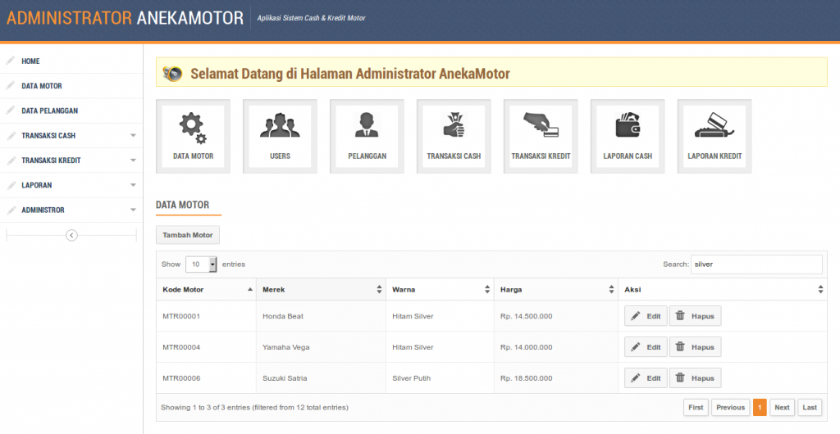Expand the TRANSAKSI KREDIT sidebar submenu arrow

[x=134, y=160]
